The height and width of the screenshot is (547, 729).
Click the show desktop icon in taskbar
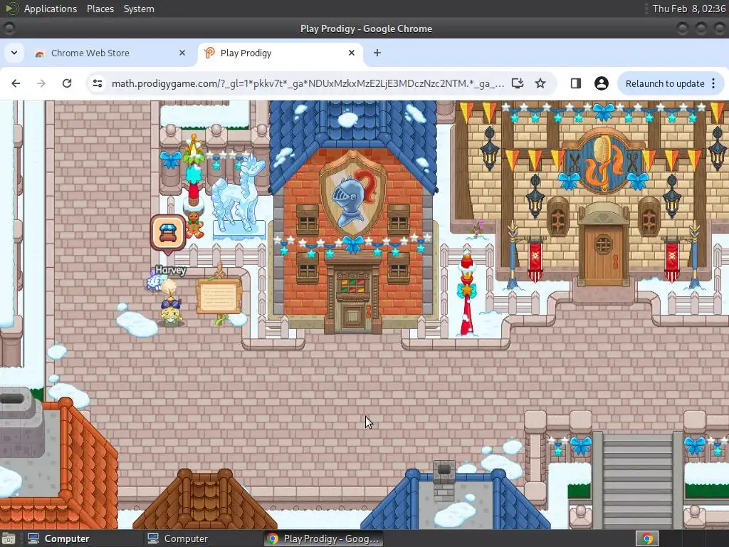(x=8, y=538)
